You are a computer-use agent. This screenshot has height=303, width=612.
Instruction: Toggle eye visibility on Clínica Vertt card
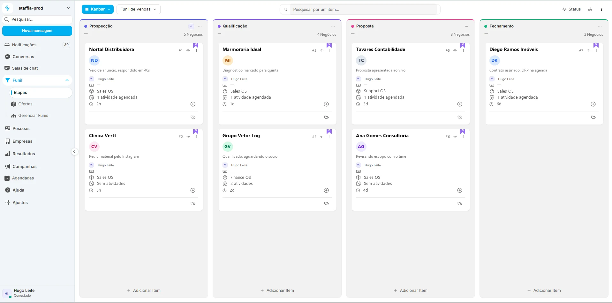click(188, 137)
